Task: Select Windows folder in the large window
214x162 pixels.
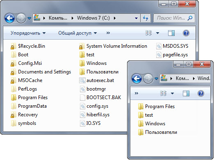Action: 93,63
